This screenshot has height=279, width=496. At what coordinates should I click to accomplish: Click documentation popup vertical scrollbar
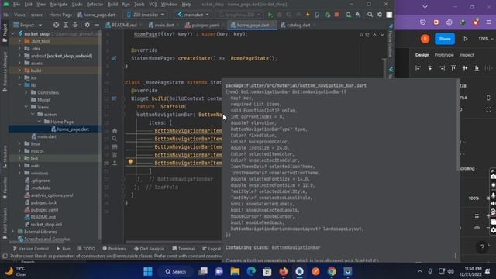(458, 125)
